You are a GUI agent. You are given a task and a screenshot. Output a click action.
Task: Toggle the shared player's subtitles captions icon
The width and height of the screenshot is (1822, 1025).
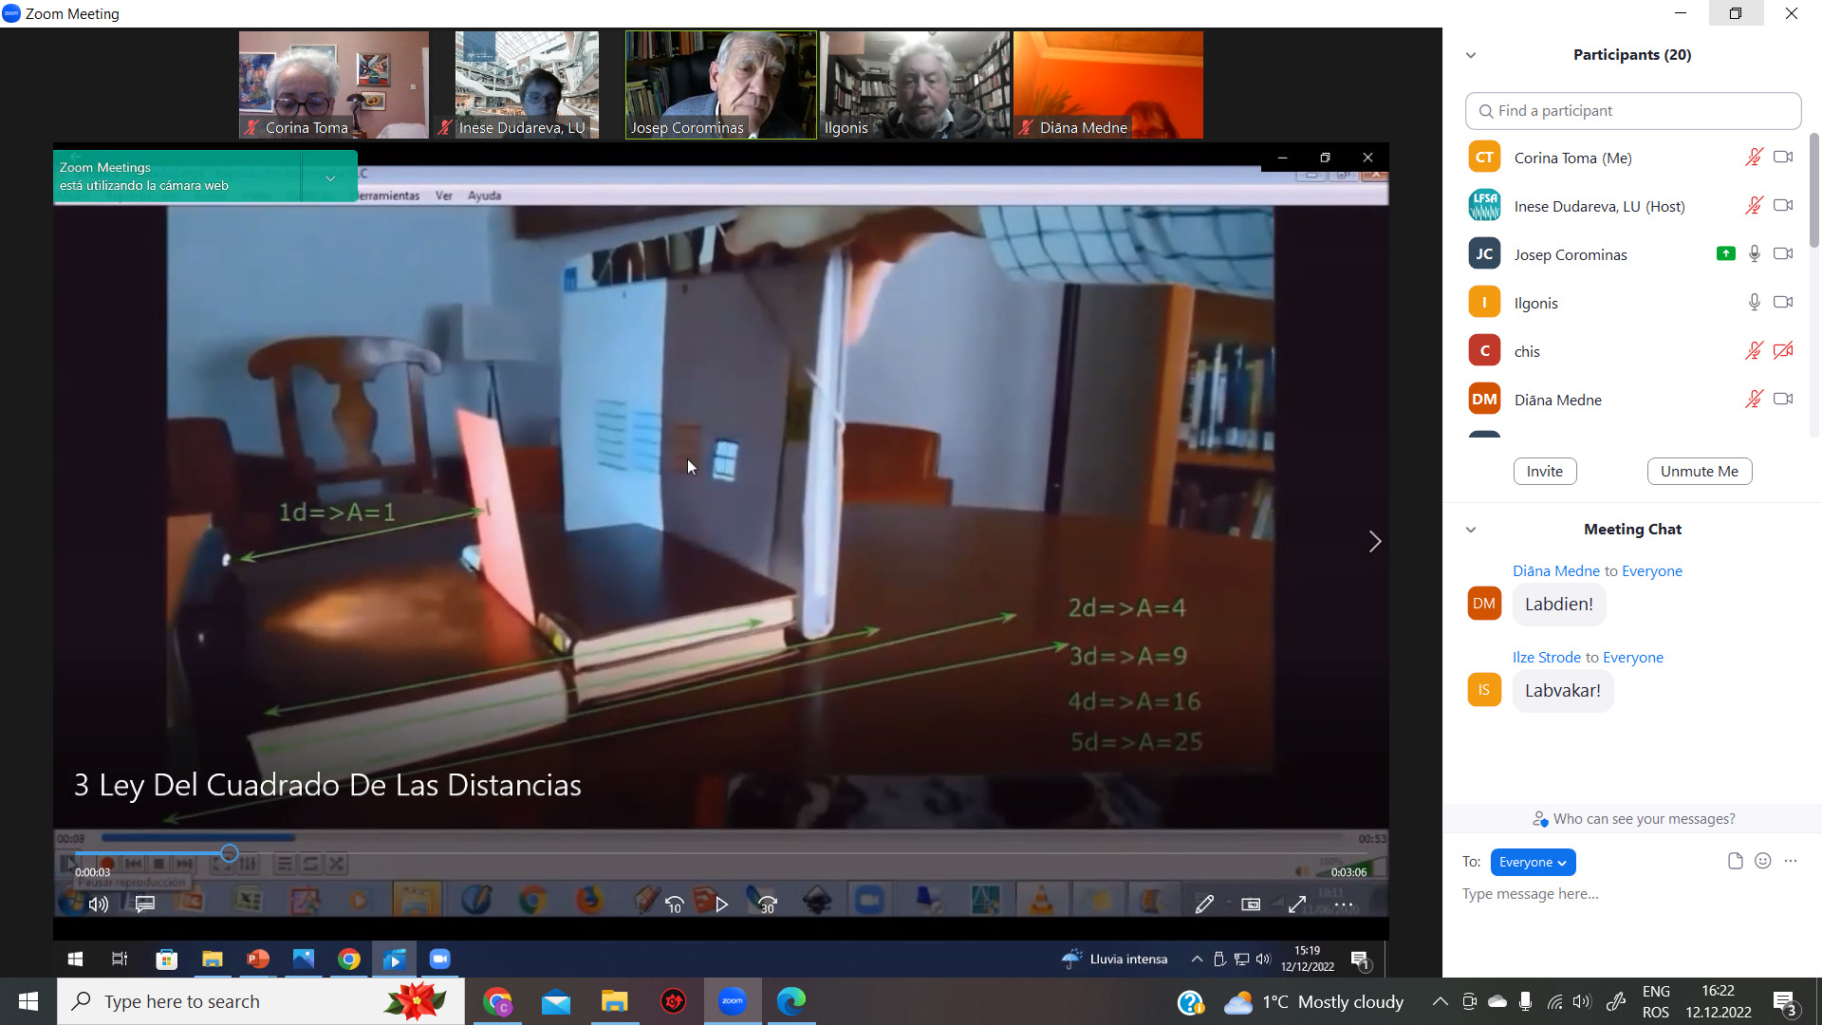click(145, 904)
